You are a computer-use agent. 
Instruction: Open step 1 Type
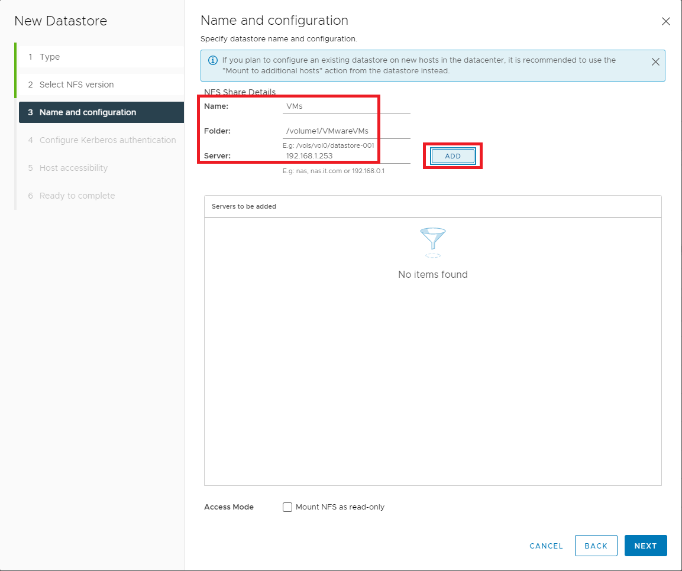50,57
